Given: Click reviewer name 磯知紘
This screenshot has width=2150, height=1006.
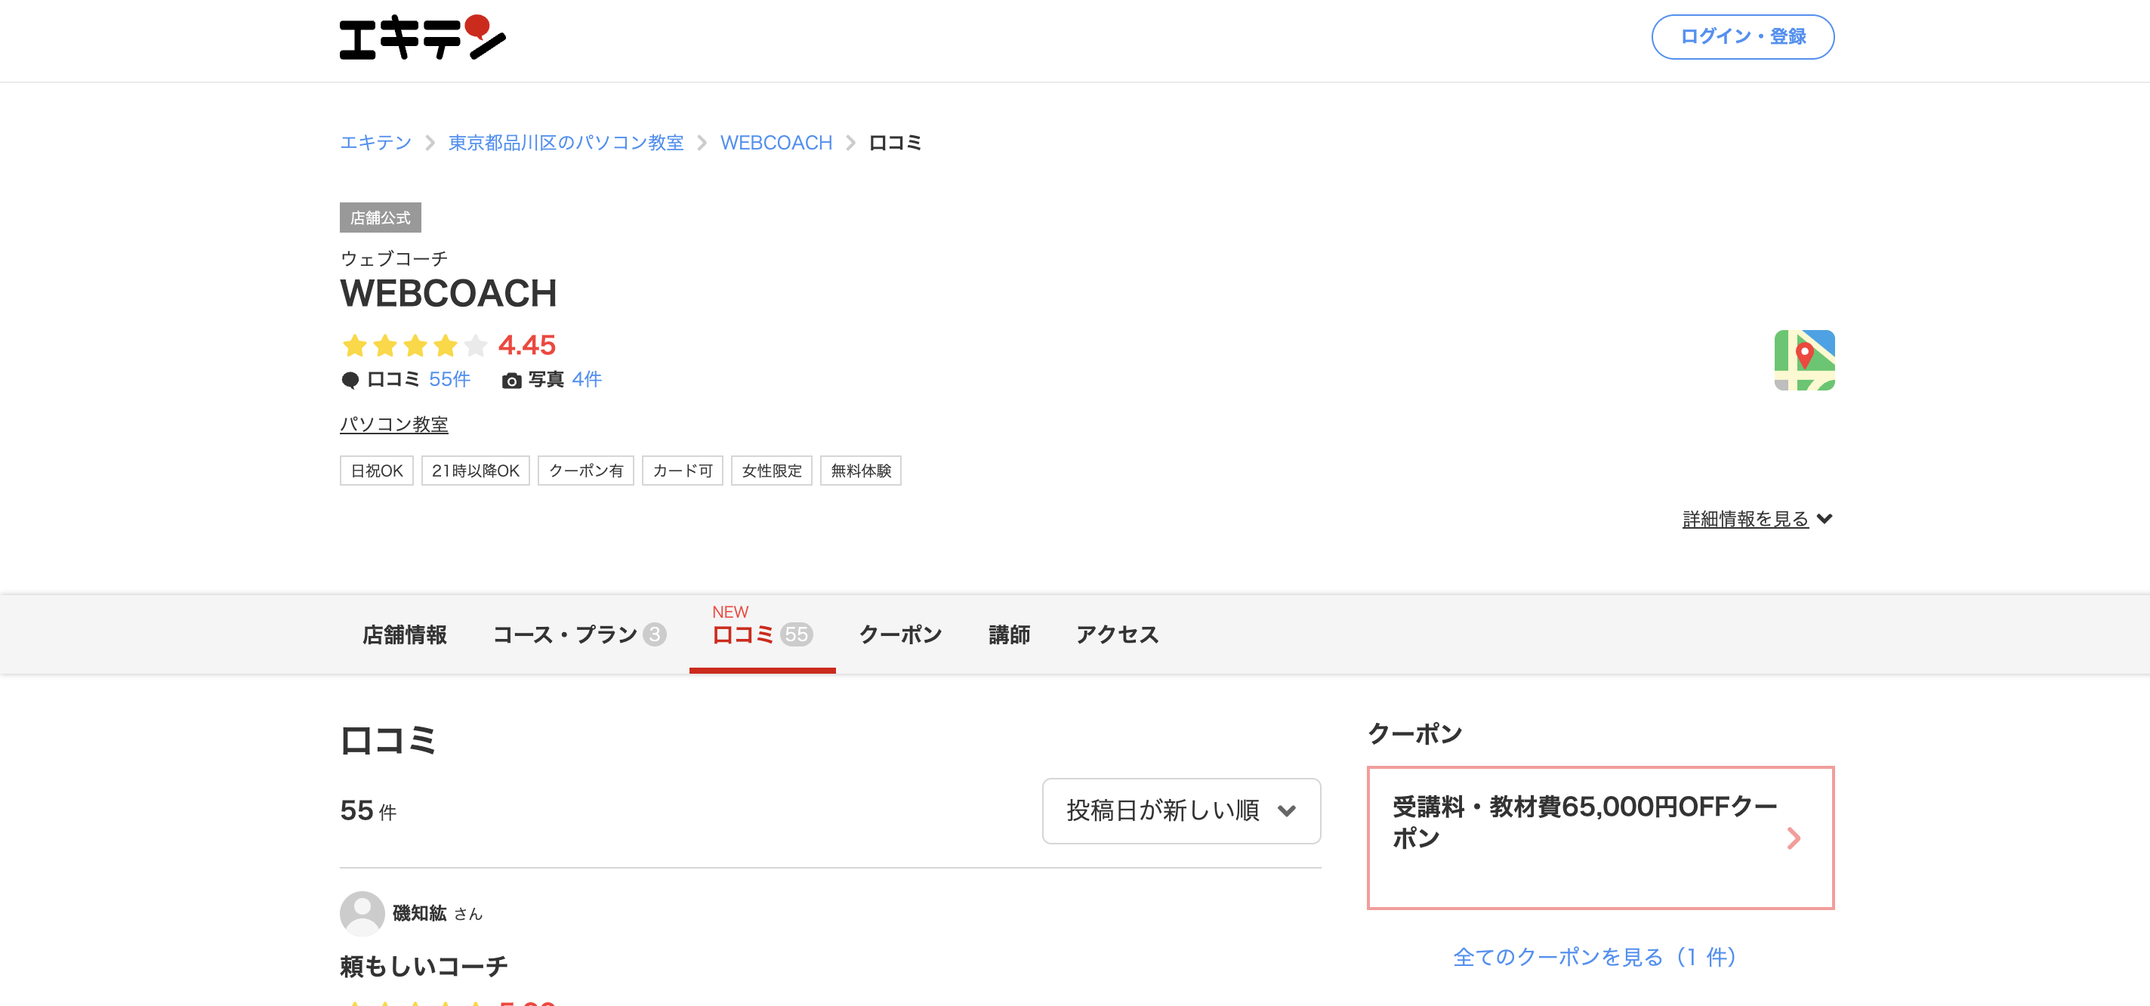Looking at the screenshot, I should point(419,913).
